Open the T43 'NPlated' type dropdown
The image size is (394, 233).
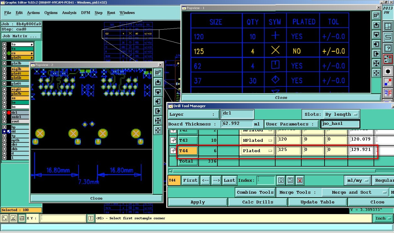click(x=257, y=140)
